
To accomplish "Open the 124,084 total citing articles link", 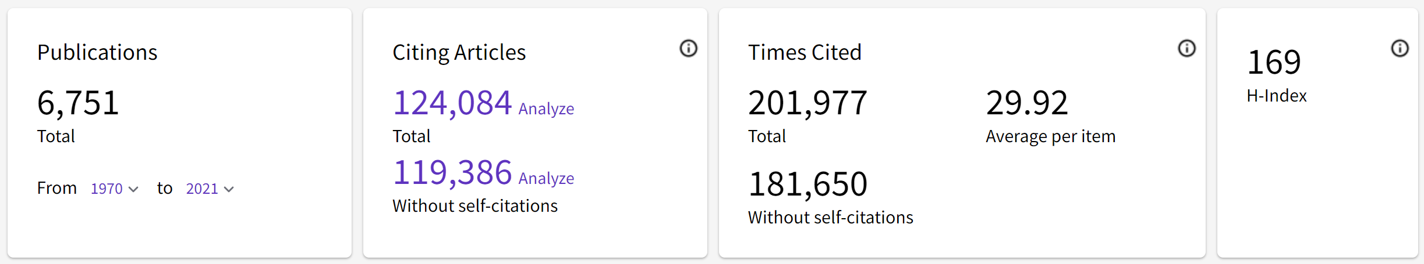I will [452, 103].
